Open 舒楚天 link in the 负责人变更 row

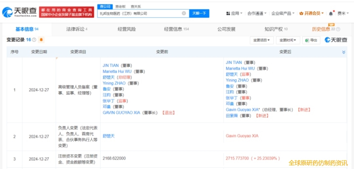[108, 136]
